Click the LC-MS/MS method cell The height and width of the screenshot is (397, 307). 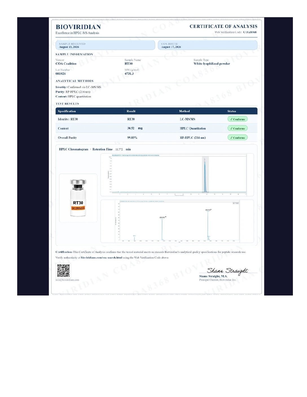tap(187, 119)
